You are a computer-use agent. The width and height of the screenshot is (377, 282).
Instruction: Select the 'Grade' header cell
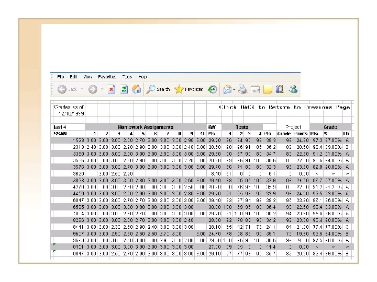point(330,127)
